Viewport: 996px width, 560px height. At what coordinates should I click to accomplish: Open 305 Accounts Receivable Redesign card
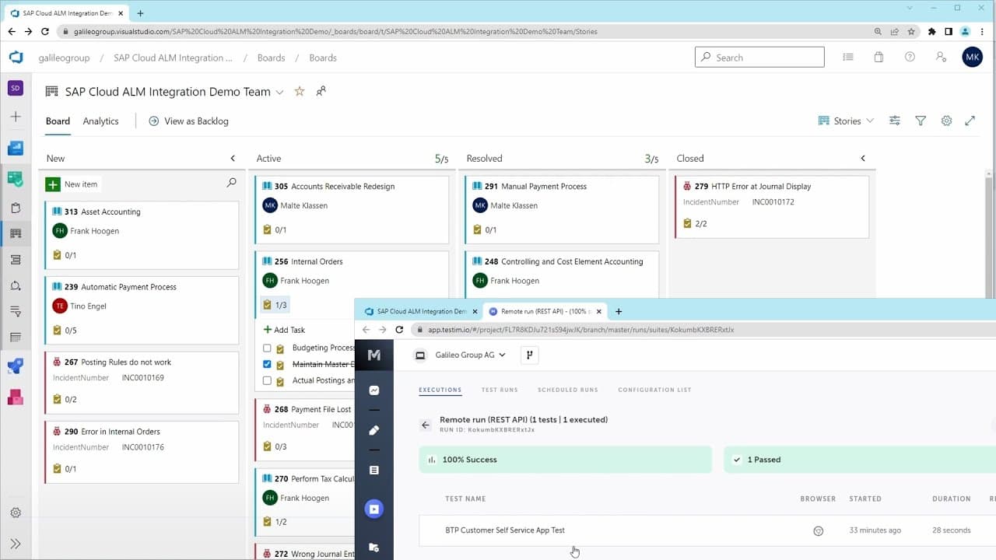(352, 210)
